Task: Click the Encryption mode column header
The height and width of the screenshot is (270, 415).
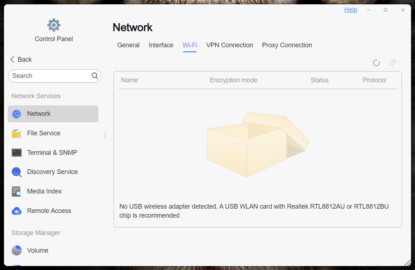Action: coord(233,80)
